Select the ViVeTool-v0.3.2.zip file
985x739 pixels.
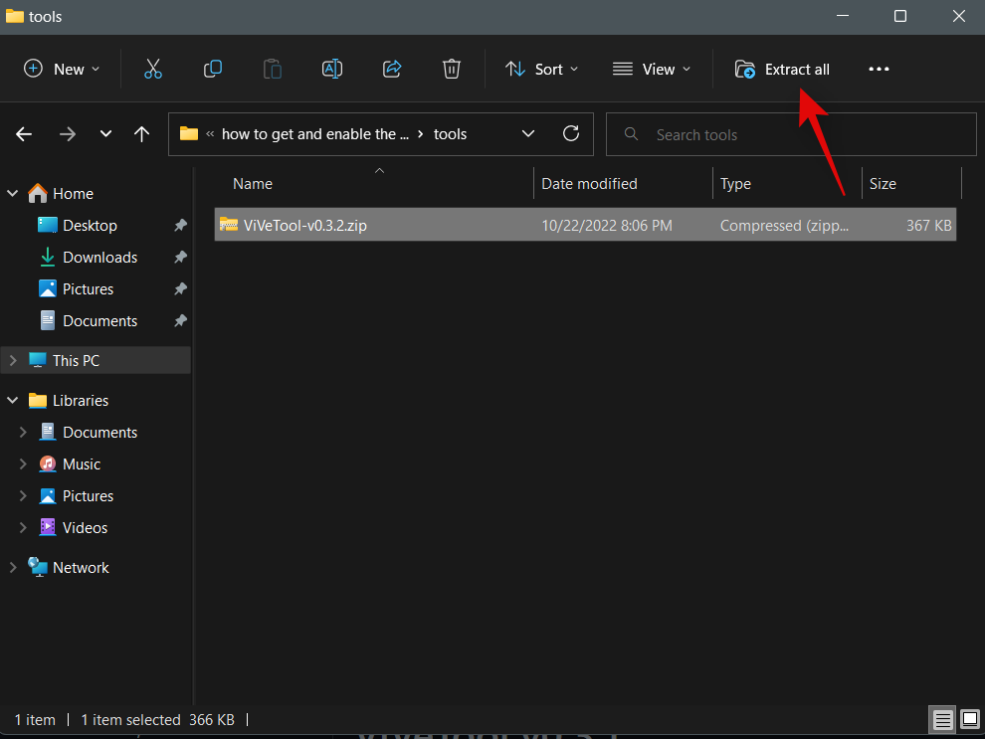(x=304, y=226)
